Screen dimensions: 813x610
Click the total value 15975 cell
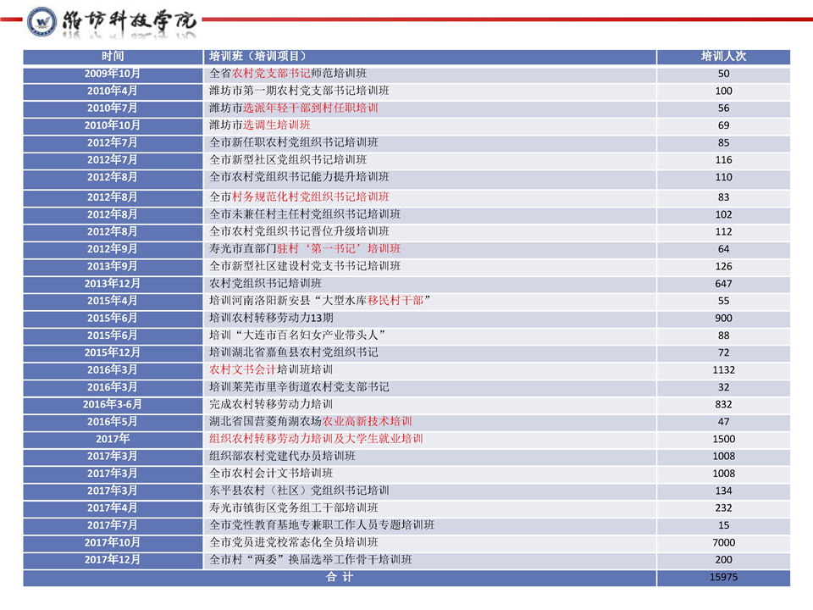[x=723, y=577]
